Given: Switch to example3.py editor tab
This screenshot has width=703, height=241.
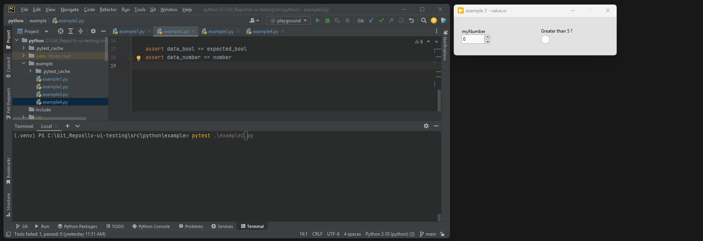Looking at the screenshot, I should tap(218, 31).
